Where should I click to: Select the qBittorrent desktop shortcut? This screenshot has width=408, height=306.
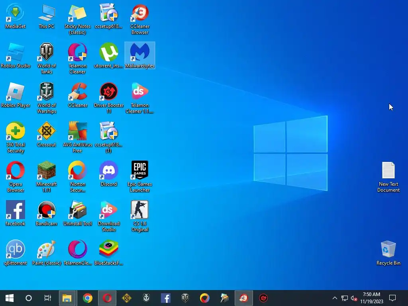click(x=16, y=253)
